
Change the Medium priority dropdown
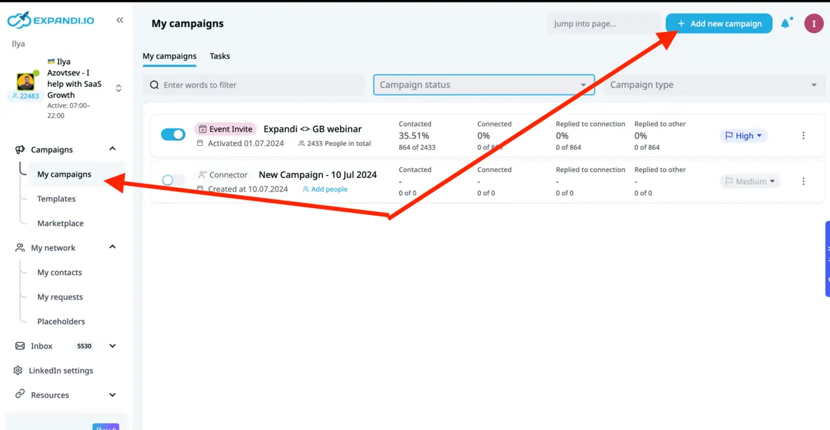750,181
